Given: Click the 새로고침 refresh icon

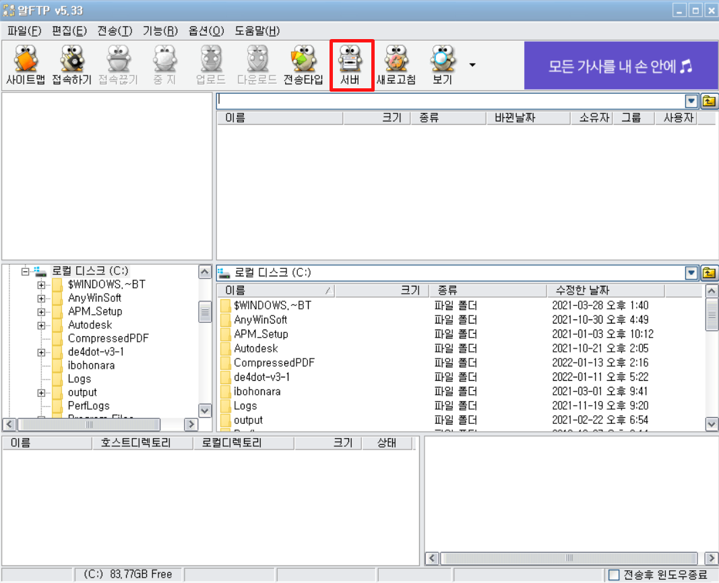Looking at the screenshot, I should [396, 65].
